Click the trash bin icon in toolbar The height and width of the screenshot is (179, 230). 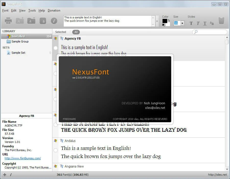[x=221, y=21]
